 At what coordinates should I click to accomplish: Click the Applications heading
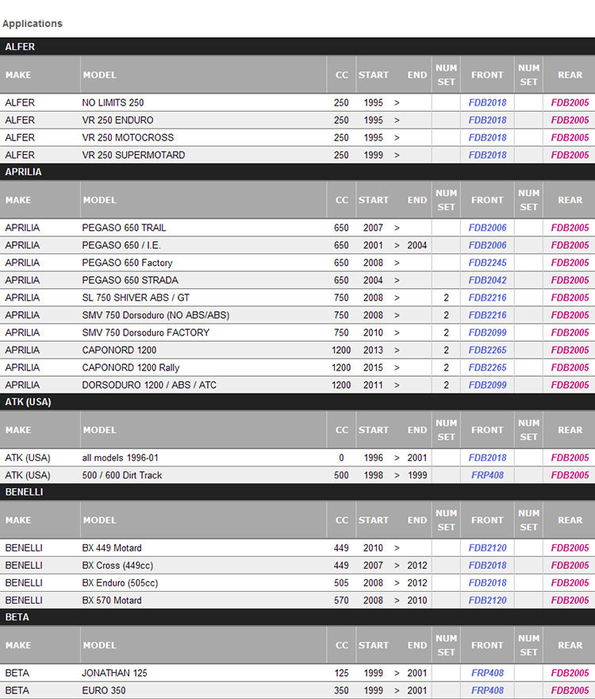32,24
